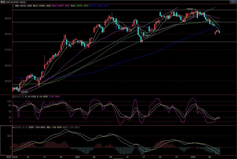Click the 橡胶1205 chart title

7,2
